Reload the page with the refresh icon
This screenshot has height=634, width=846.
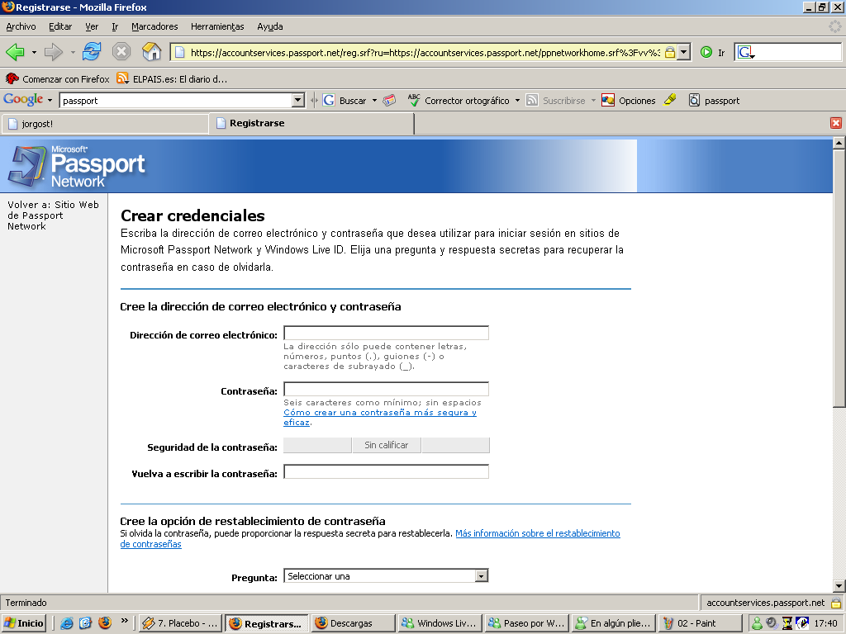pos(91,52)
